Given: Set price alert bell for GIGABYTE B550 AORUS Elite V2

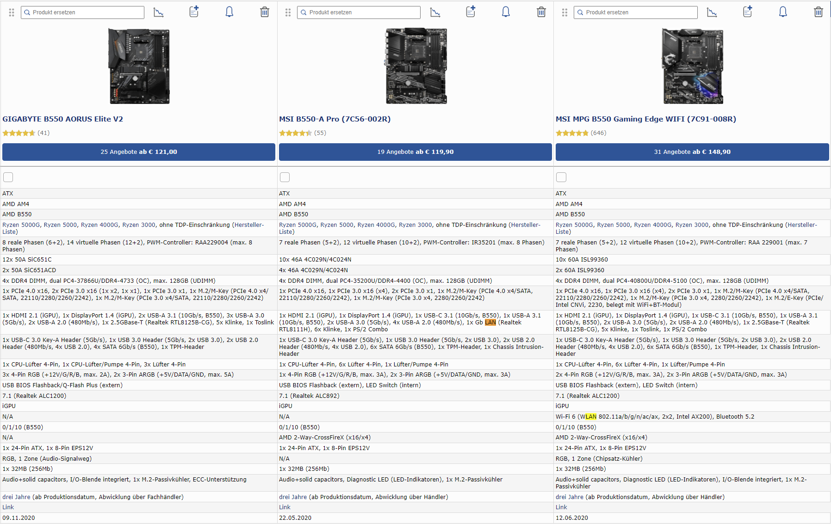Looking at the screenshot, I should point(229,12).
